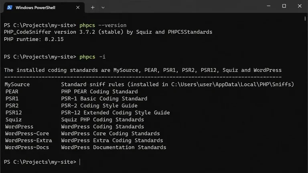
Task: Click 'Squiz PHP Coding Standards' description
Action: point(103,120)
